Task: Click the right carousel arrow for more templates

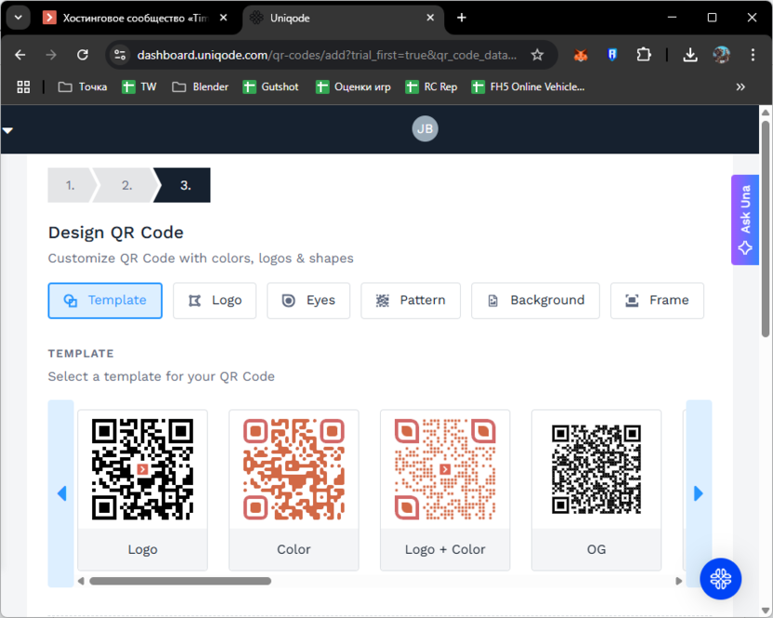Action: [x=698, y=493]
